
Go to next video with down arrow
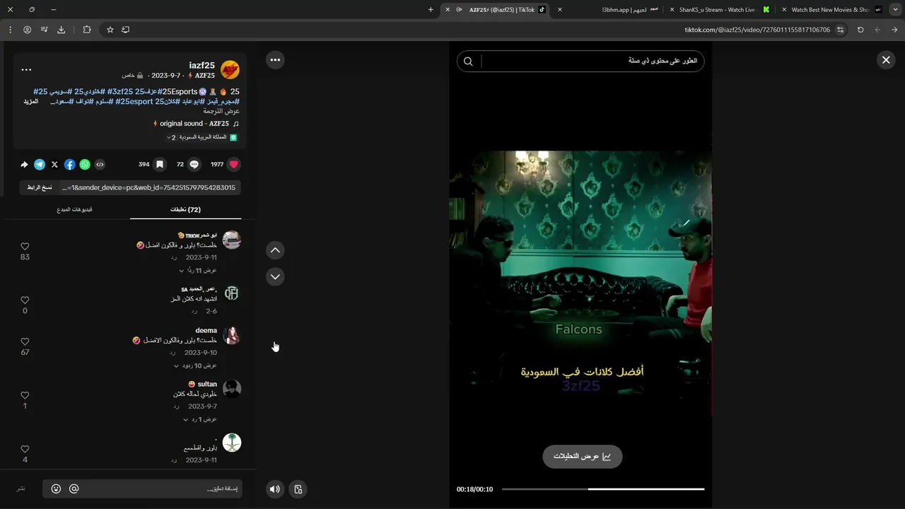pos(275,276)
